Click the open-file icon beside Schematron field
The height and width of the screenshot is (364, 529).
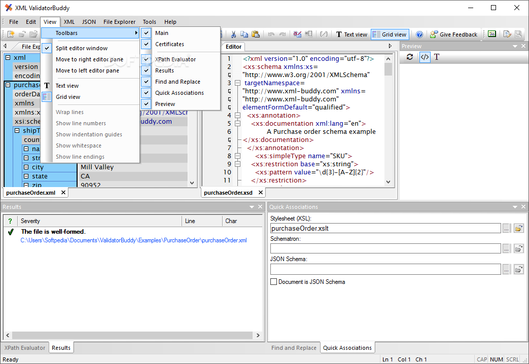click(518, 249)
